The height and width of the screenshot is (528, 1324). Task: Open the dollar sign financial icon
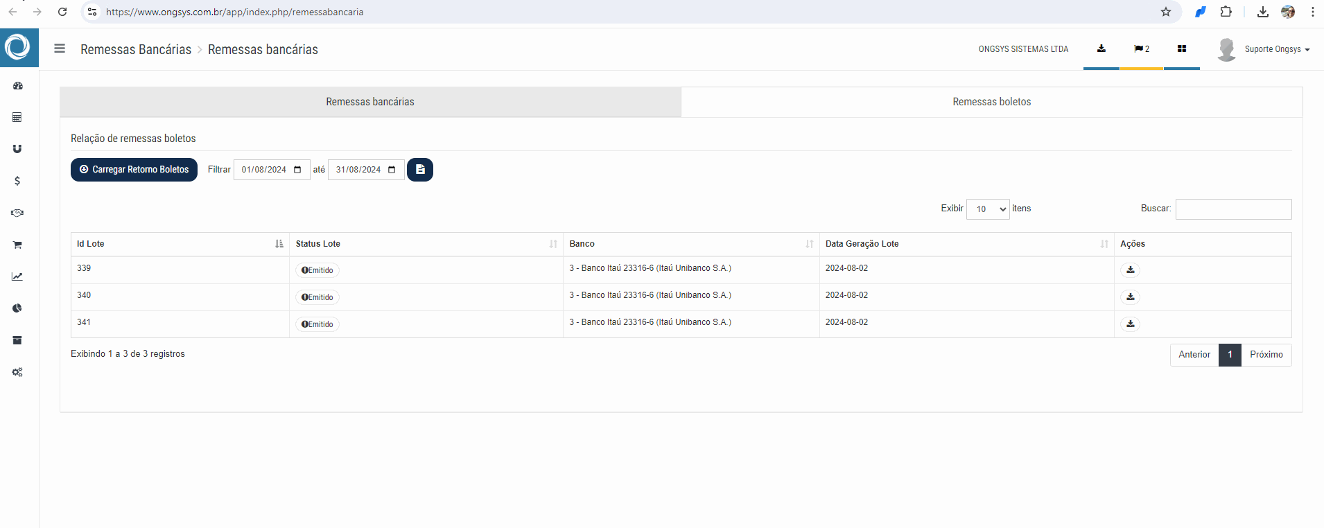point(17,181)
